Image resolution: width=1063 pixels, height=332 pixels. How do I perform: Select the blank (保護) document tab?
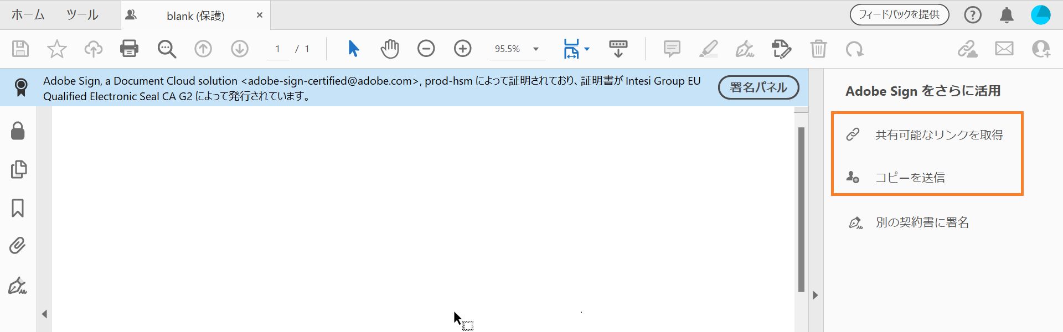coord(195,15)
